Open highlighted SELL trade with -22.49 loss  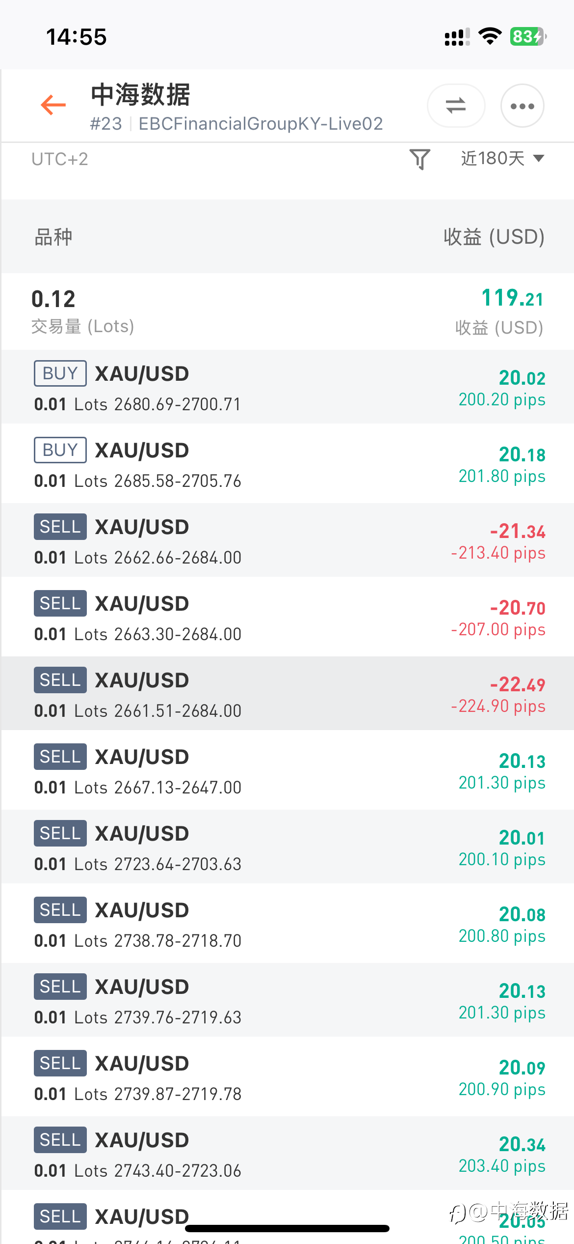[x=287, y=694]
